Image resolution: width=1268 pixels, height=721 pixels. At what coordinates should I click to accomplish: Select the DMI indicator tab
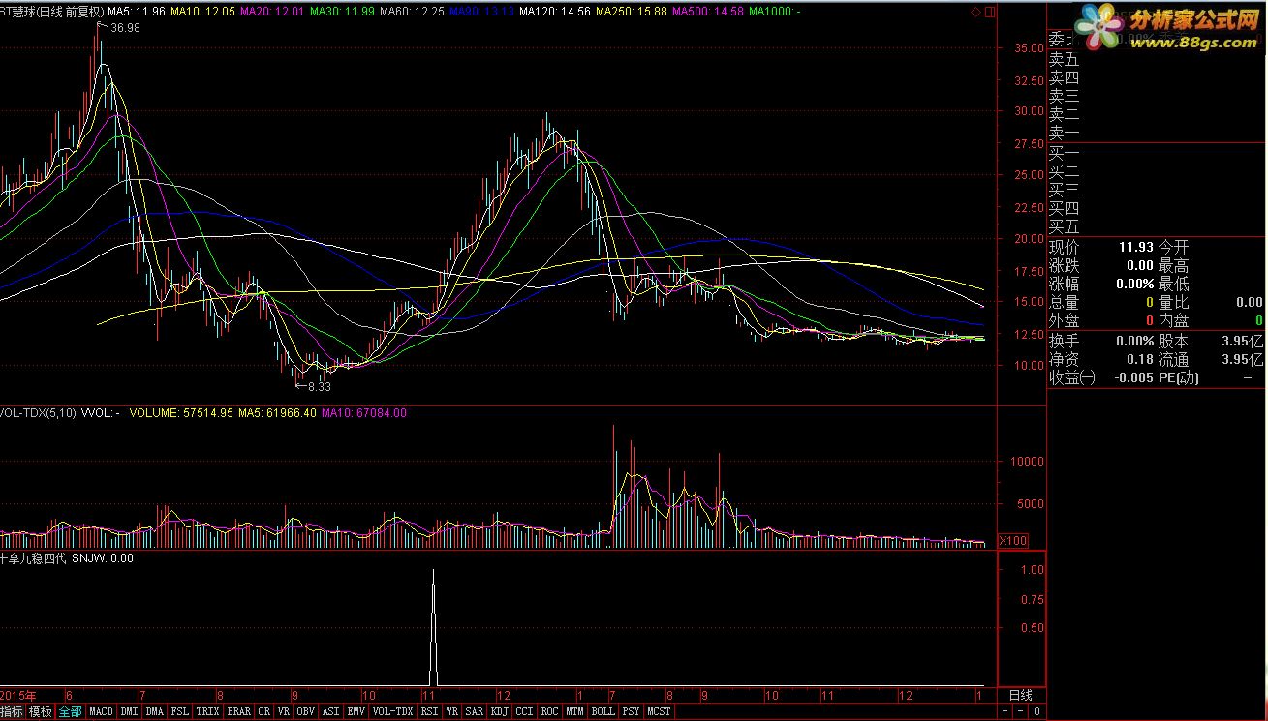pos(129,711)
